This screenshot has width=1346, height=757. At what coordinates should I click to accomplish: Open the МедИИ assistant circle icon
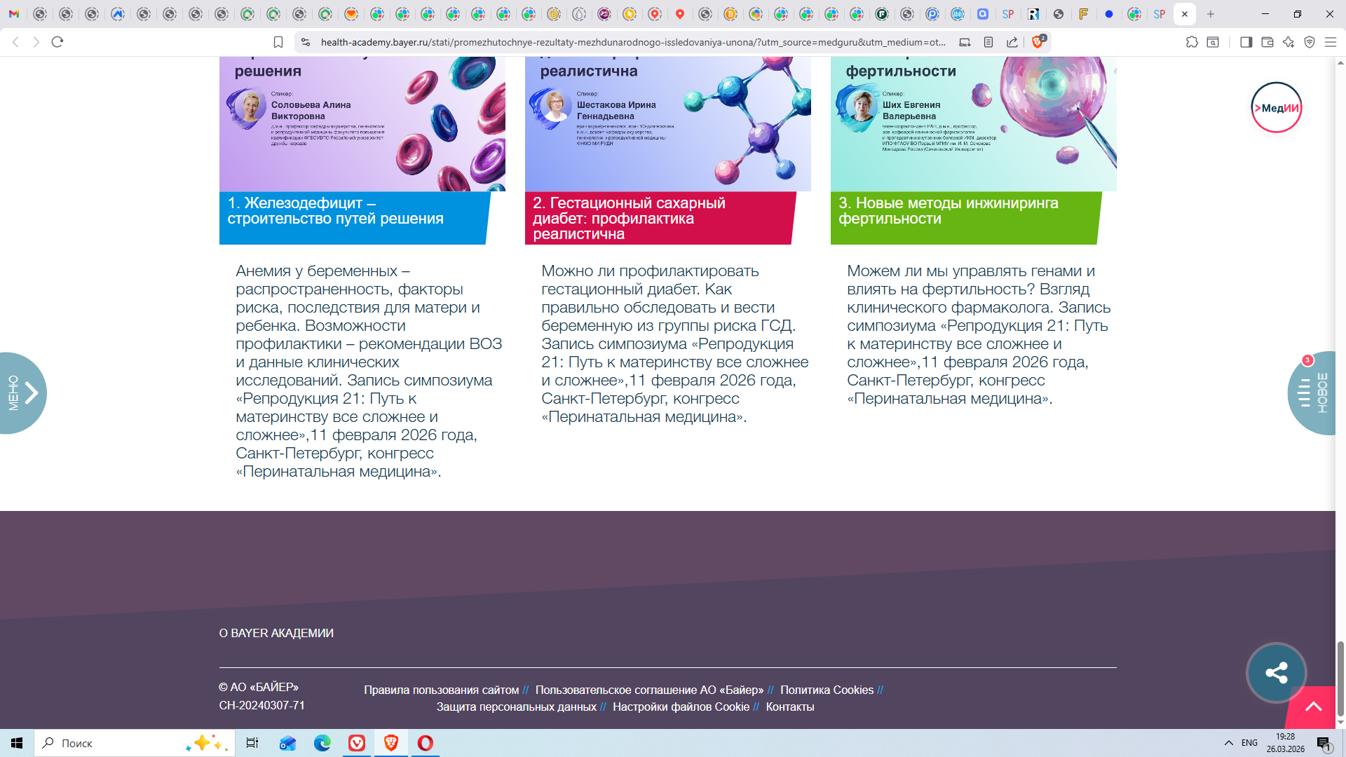1276,108
